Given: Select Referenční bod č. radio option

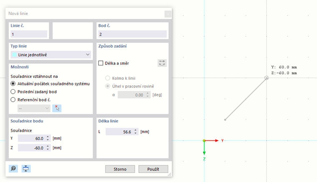Looking at the screenshot, I should pyautogui.click(x=13, y=100).
